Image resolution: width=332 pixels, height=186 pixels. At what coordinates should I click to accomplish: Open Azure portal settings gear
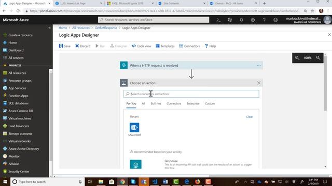click(253, 20)
